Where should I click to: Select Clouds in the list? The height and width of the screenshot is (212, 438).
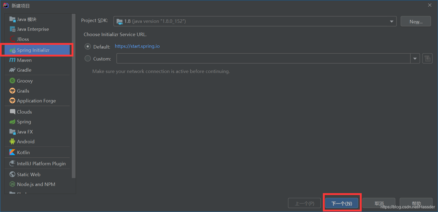tap(37, 112)
